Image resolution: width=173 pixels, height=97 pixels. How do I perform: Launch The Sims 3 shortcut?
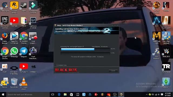point(166,83)
